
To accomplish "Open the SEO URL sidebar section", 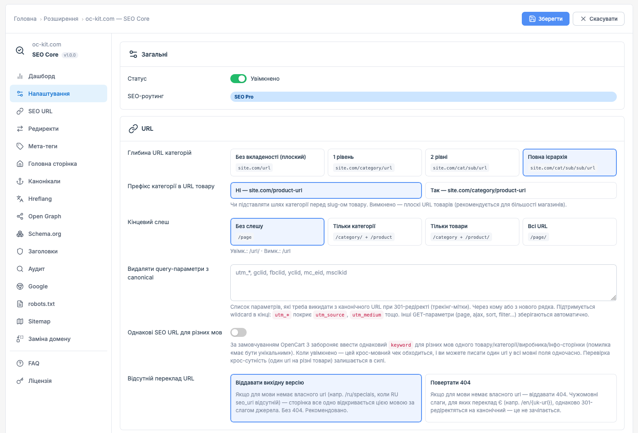I will (58, 111).
